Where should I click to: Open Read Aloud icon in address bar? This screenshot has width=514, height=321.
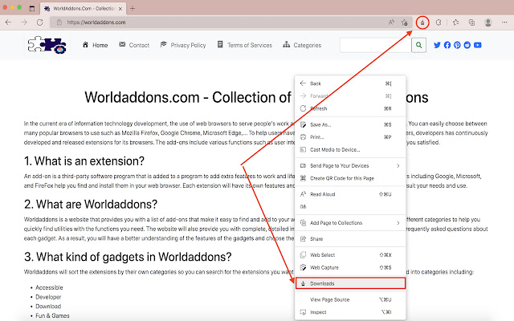pyautogui.click(x=391, y=22)
